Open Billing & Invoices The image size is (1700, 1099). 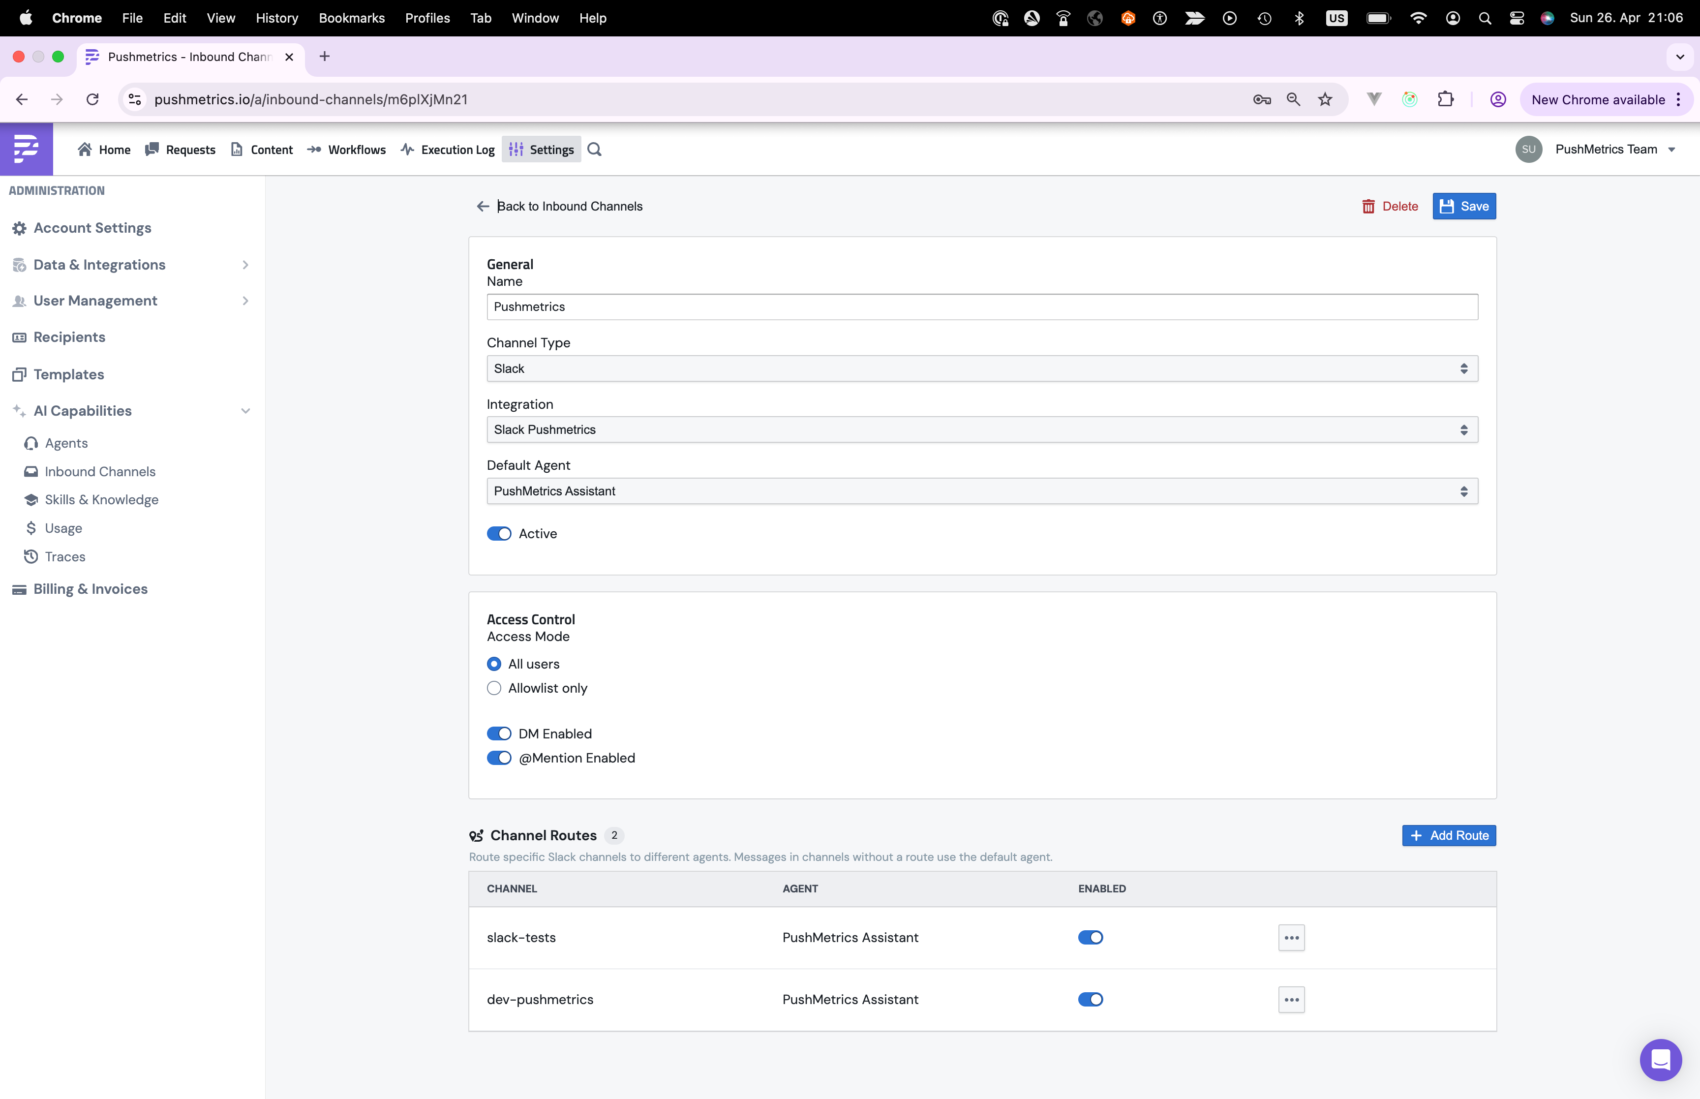tap(90, 589)
